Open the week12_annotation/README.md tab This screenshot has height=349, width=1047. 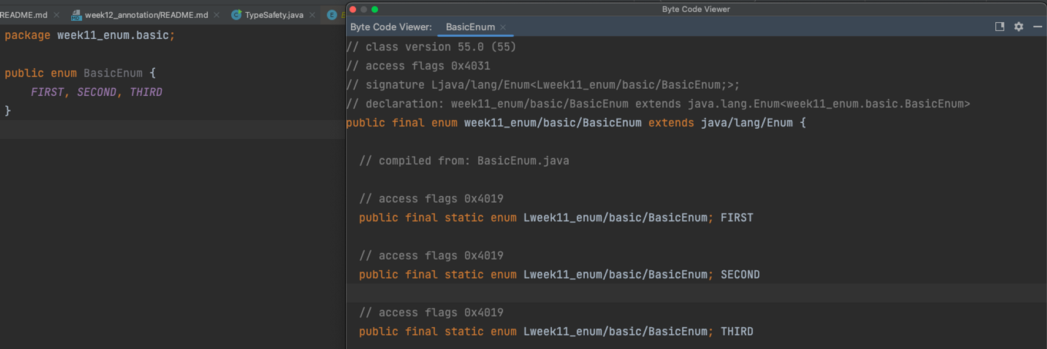(x=146, y=15)
